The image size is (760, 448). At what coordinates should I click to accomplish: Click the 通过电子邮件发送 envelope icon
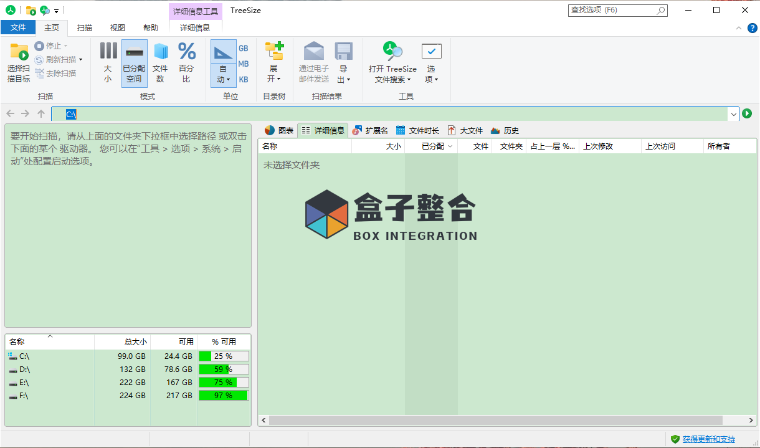point(314,51)
